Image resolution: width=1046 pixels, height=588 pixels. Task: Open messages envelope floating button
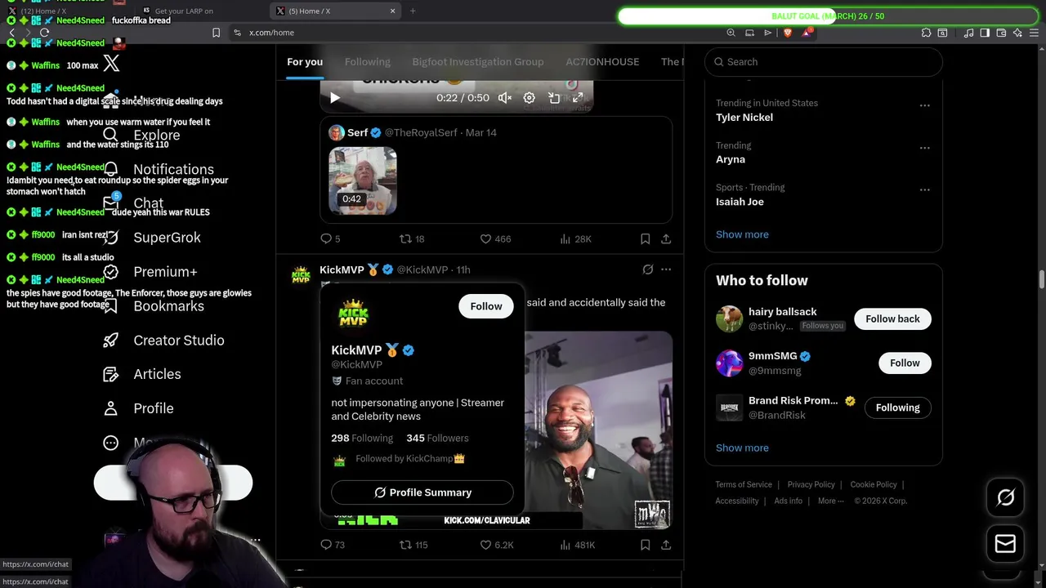[1005, 544]
